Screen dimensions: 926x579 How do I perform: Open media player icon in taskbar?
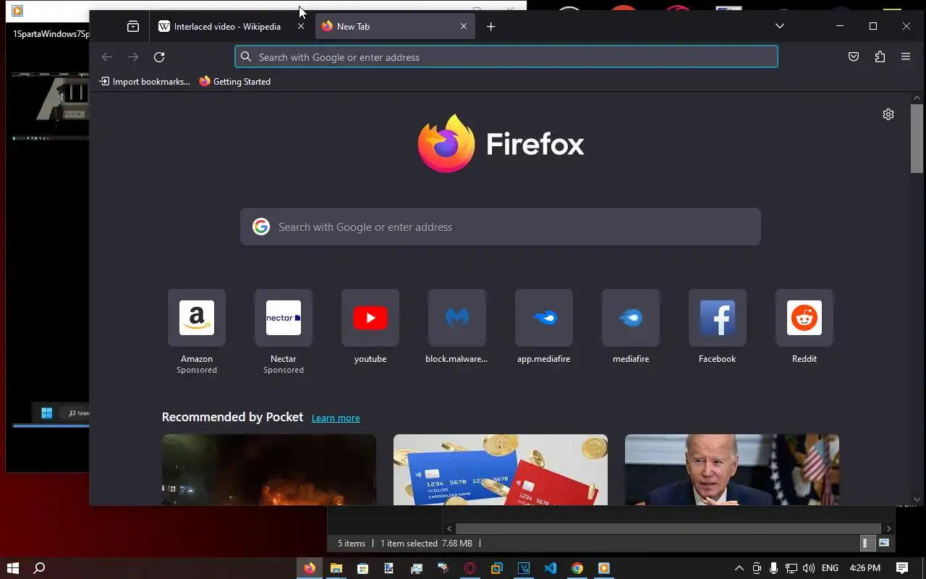(x=604, y=568)
